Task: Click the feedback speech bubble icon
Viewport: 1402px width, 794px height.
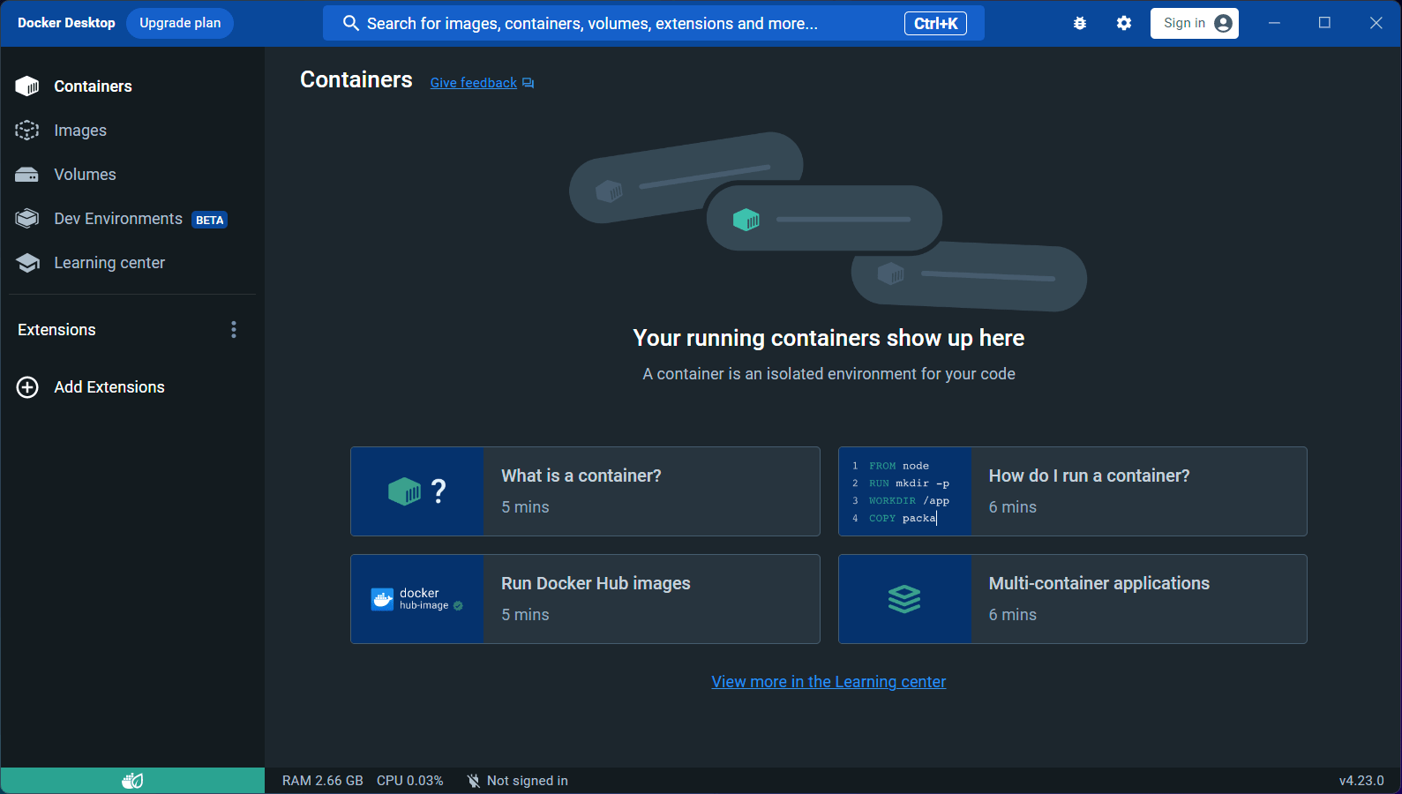Action: point(528,83)
